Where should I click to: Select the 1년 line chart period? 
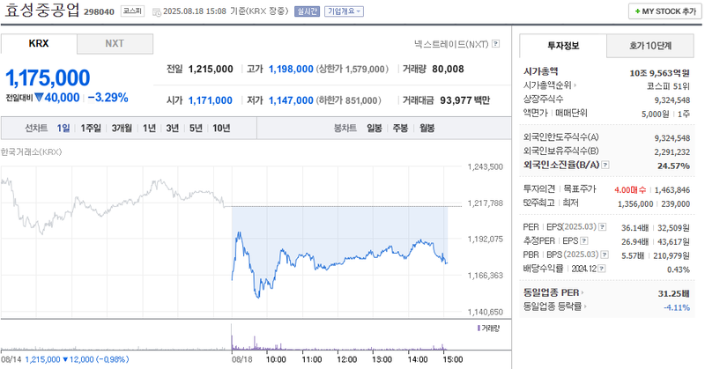tap(149, 128)
